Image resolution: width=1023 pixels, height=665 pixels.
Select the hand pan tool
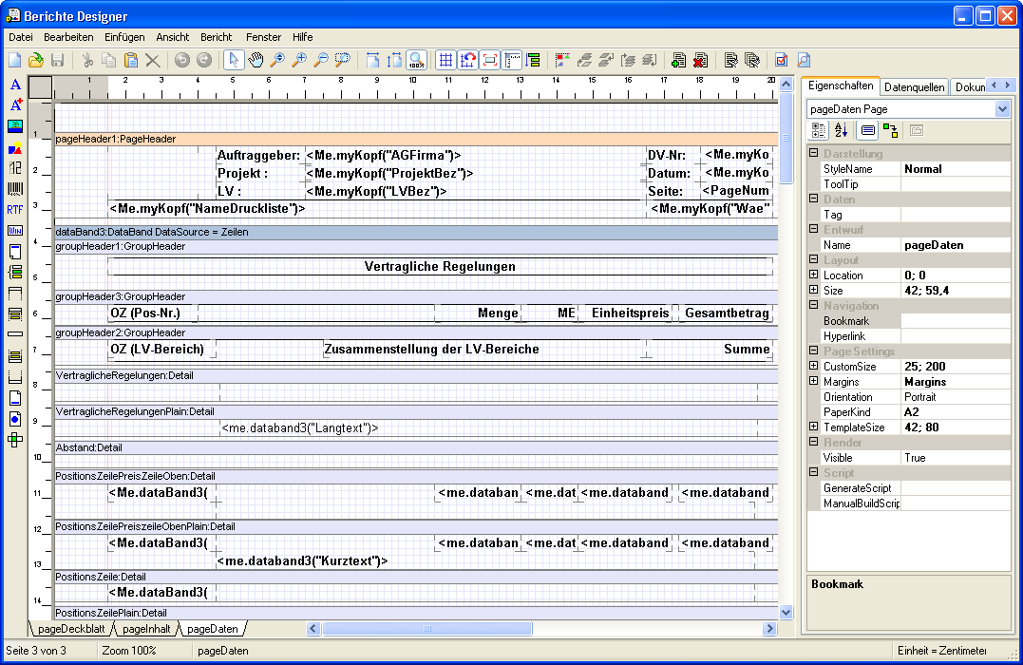[x=256, y=61]
